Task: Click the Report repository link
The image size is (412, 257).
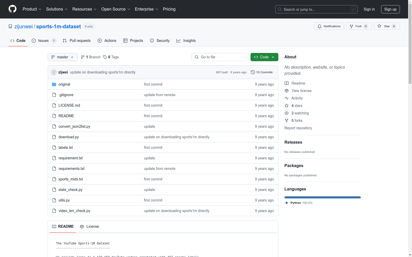Action: tap(298, 128)
